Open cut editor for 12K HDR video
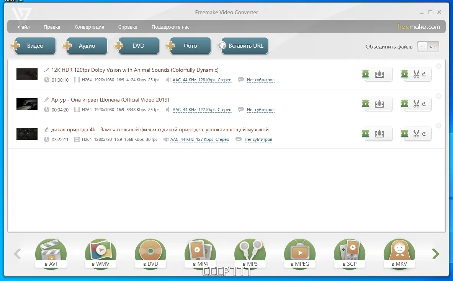The width and height of the screenshot is (453, 281). (x=416, y=74)
